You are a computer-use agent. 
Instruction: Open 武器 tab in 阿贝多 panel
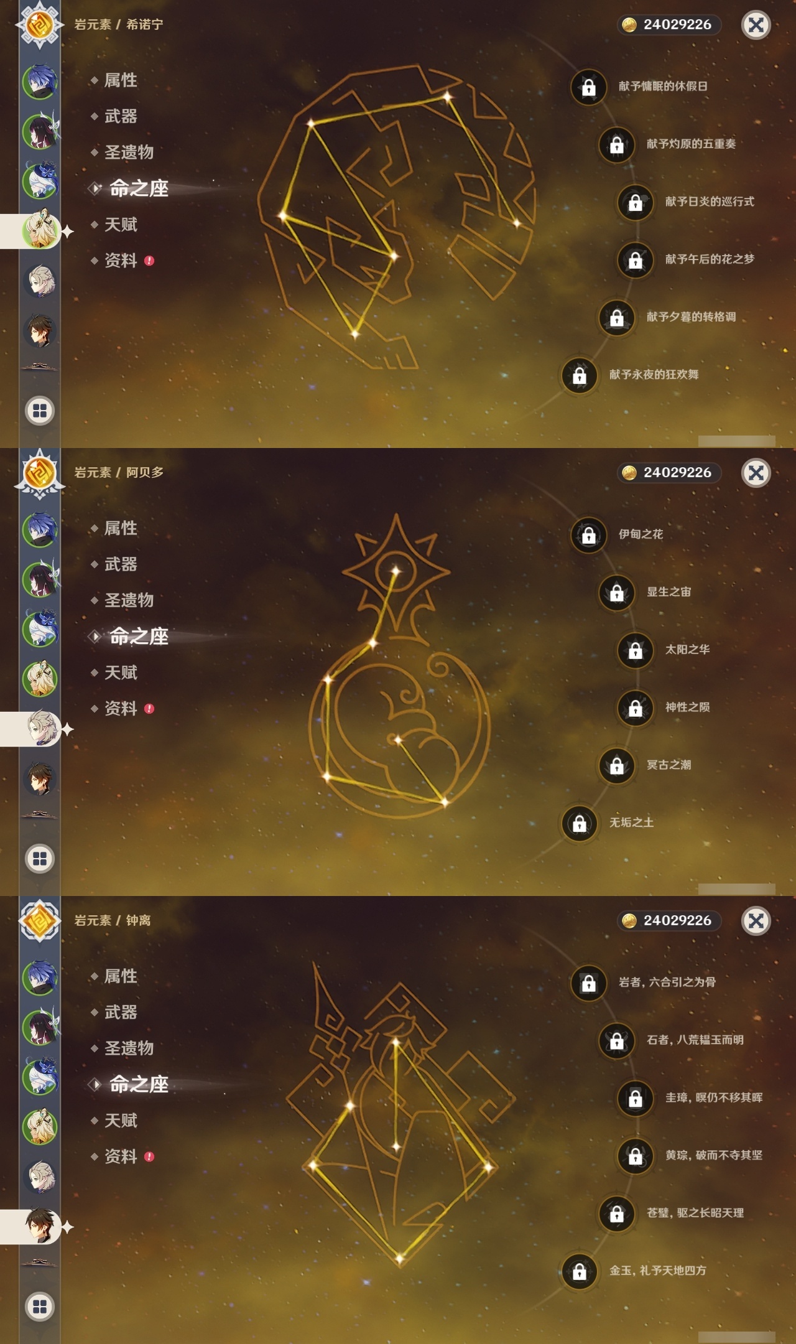tap(121, 564)
